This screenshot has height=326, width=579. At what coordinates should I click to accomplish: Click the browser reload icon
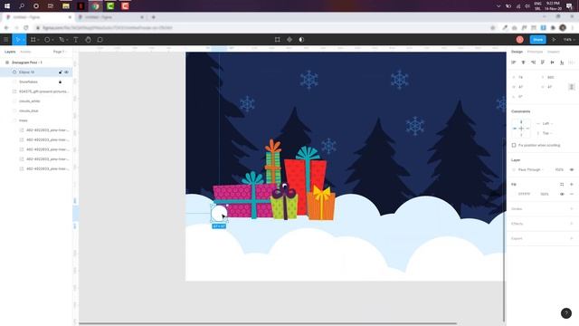coord(26,28)
